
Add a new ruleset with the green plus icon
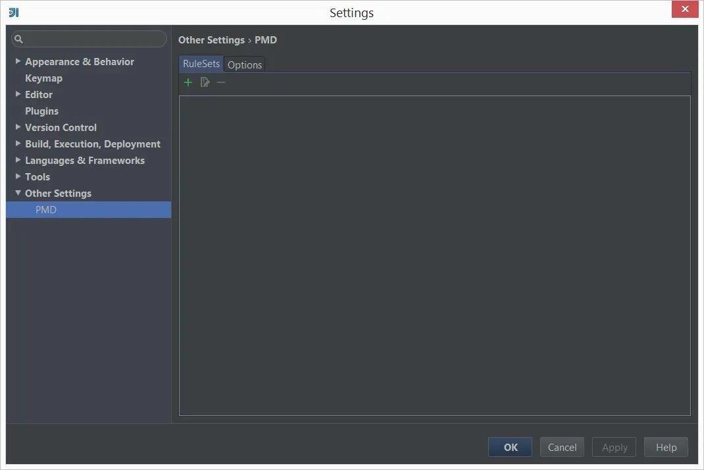click(188, 82)
